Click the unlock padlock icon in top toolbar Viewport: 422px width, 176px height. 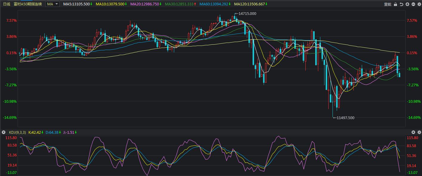tap(395, 4)
